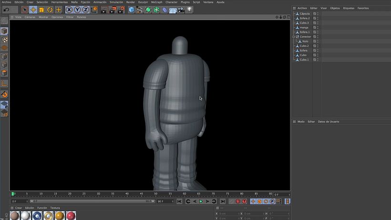Add a Cube primitive object
Screen dimensions: 391x220
pos(132,10)
